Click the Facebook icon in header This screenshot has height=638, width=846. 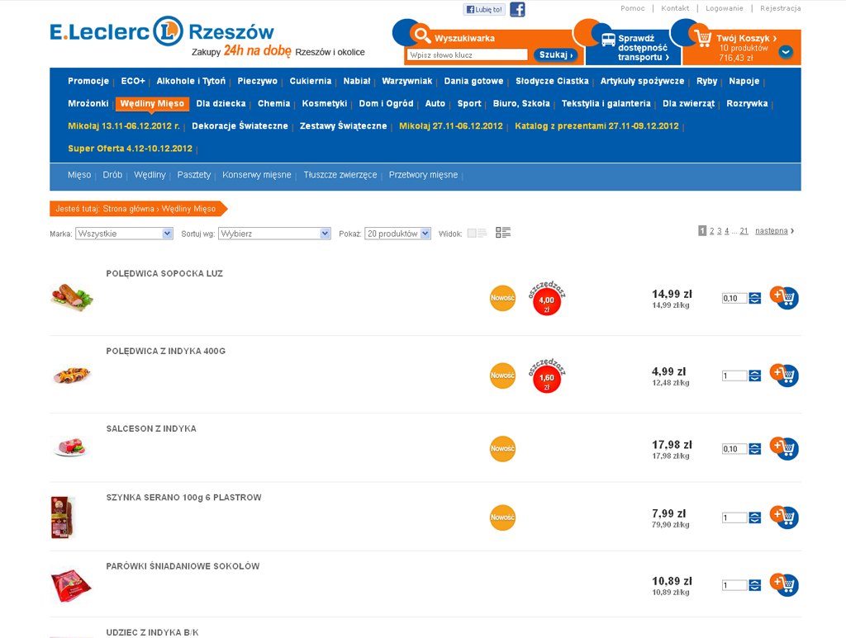coord(517,10)
